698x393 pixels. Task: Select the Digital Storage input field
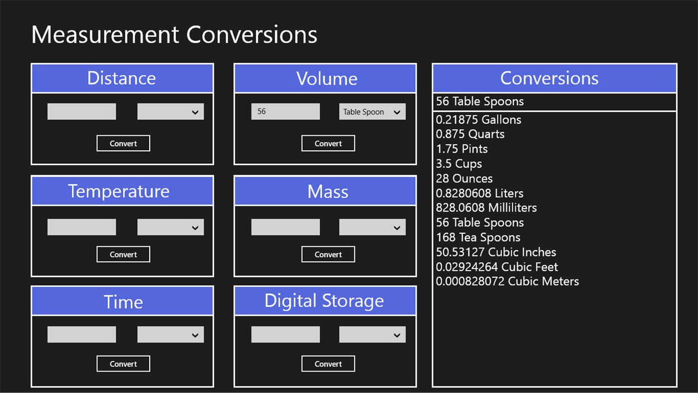285,334
